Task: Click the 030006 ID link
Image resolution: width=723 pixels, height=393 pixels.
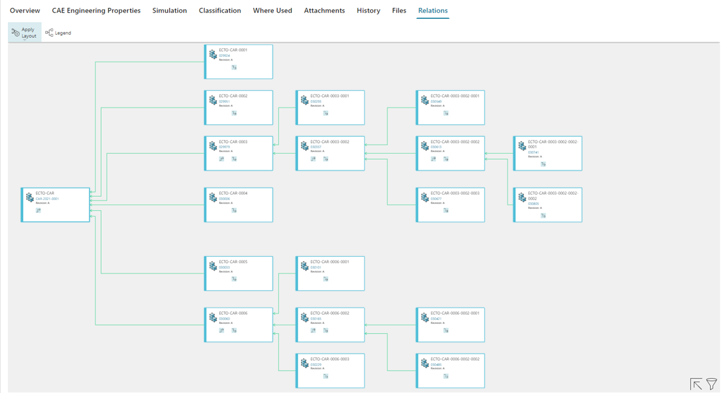Action: (x=224, y=199)
